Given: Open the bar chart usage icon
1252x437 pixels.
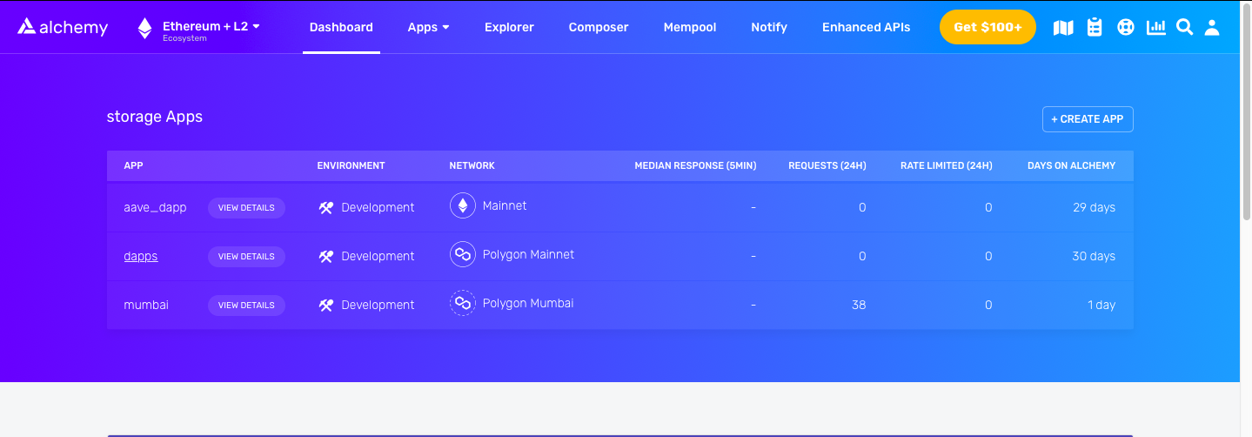Looking at the screenshot, I should coord(1156,27).
